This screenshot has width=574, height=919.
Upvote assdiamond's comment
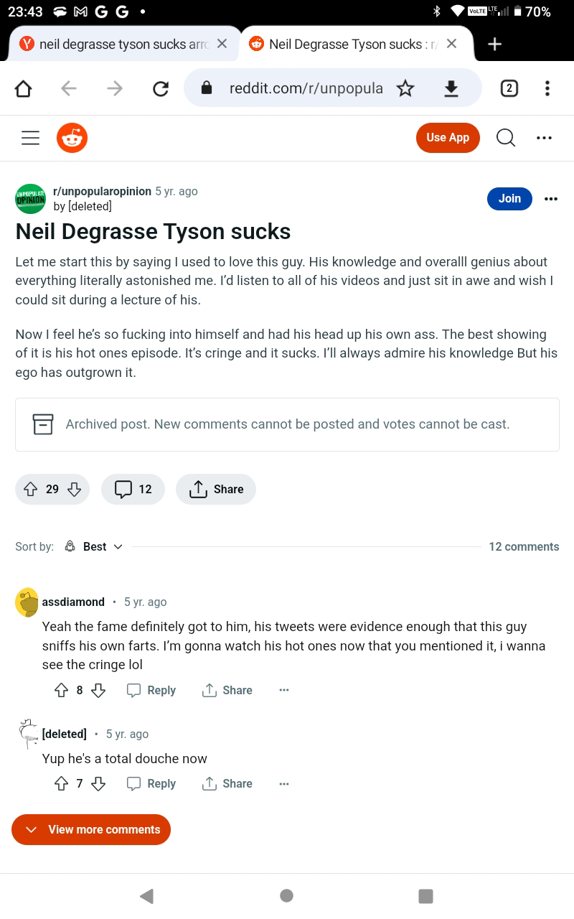coord(61,690)
